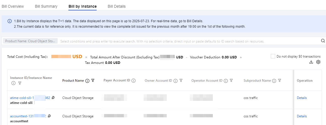The image size is (326, 125).
Task: Open the Instance ID/Instance Name filter
Action: click(20, 83)
